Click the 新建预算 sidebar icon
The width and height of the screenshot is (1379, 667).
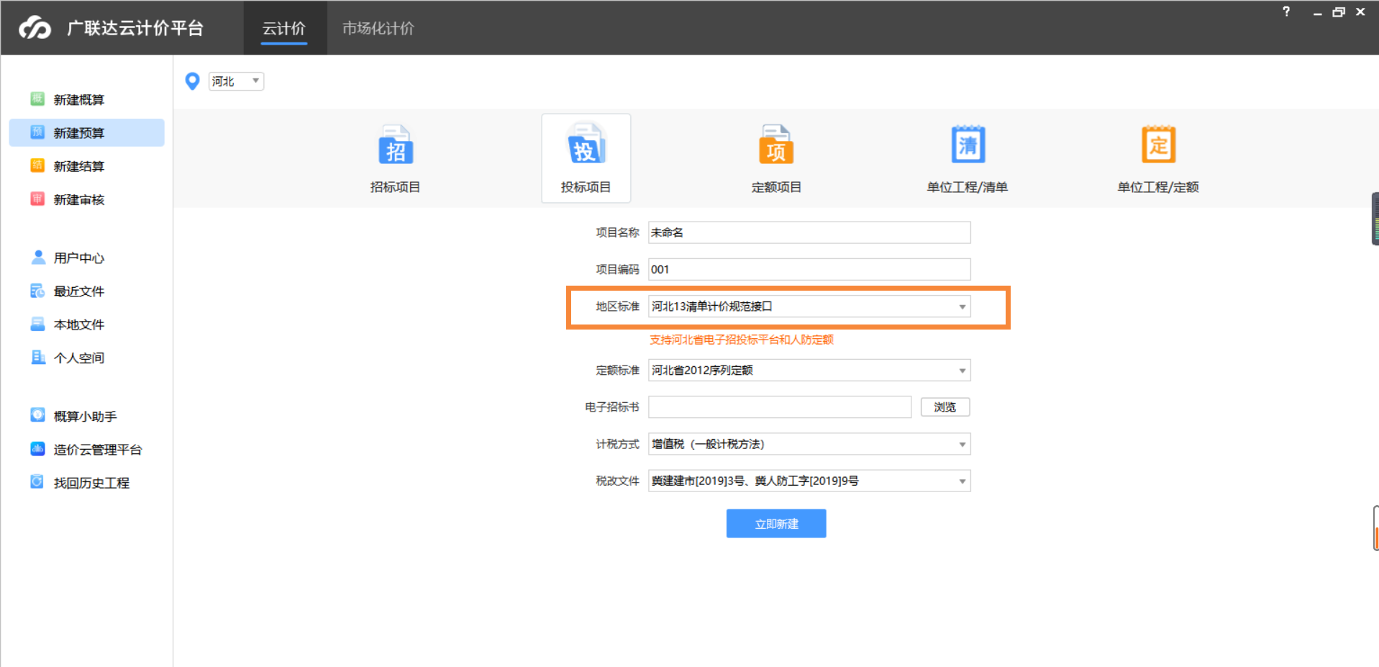pos(37,132)
